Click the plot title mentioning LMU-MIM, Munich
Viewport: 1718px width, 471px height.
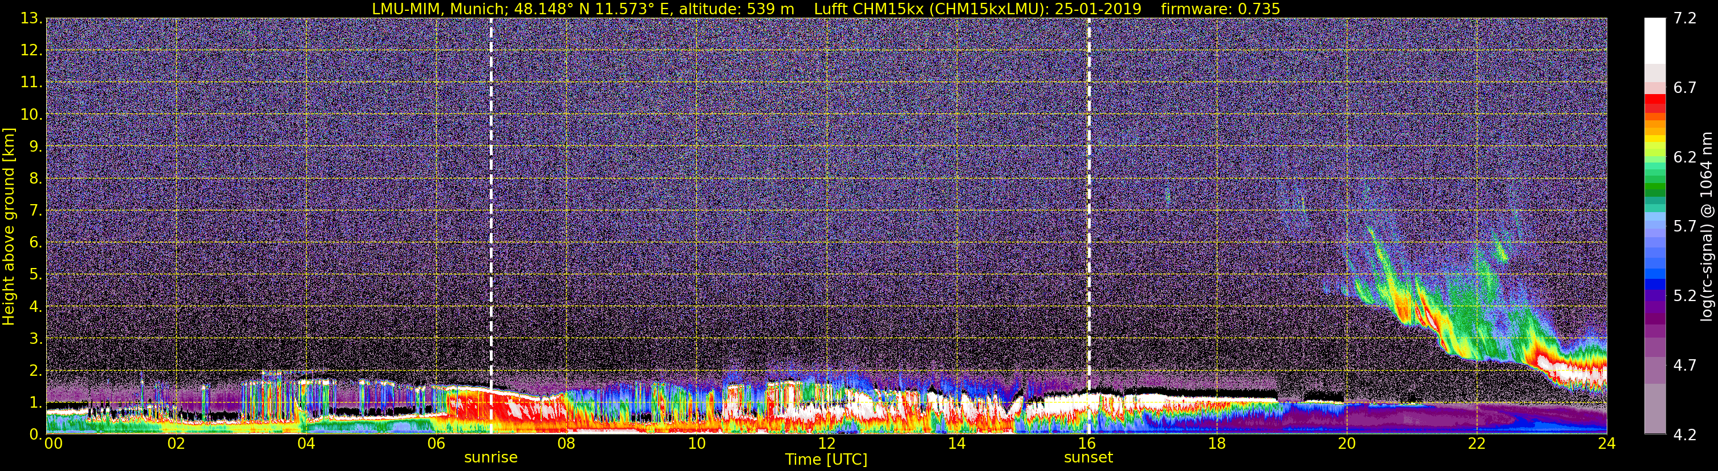[826, 9]
